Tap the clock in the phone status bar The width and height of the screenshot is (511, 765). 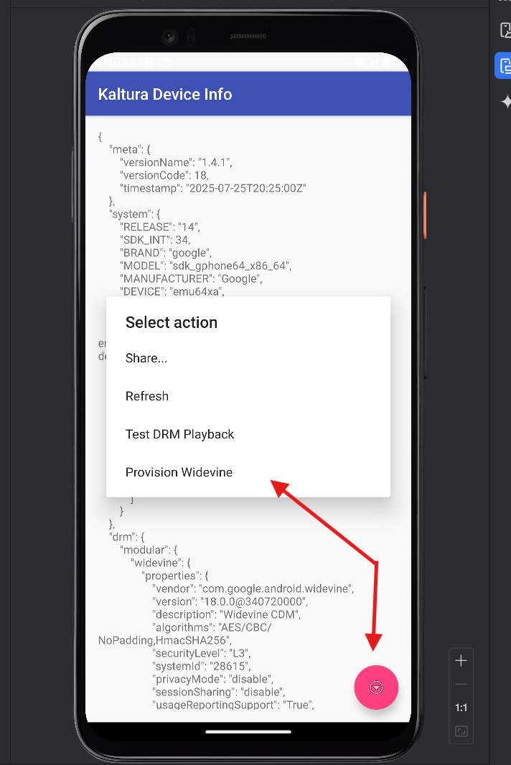(123, 63)
